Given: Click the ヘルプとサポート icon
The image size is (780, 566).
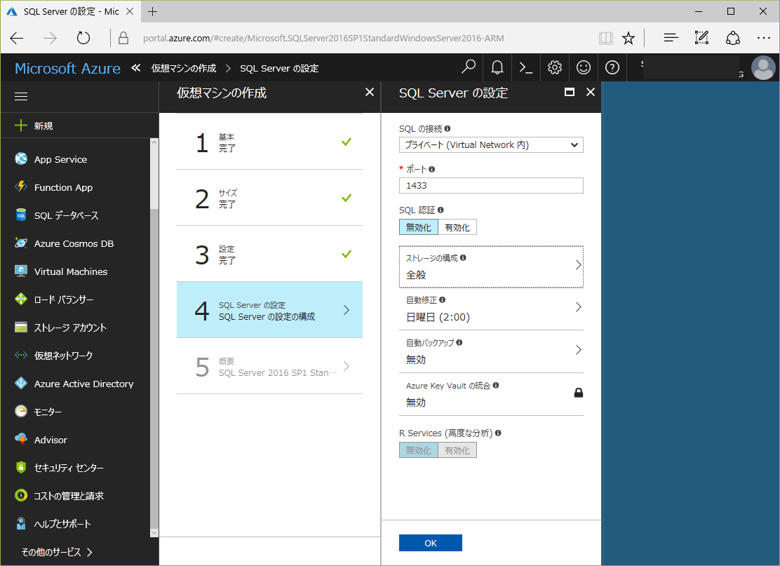Looking at the screenshot, I should (x=21, y=523).
